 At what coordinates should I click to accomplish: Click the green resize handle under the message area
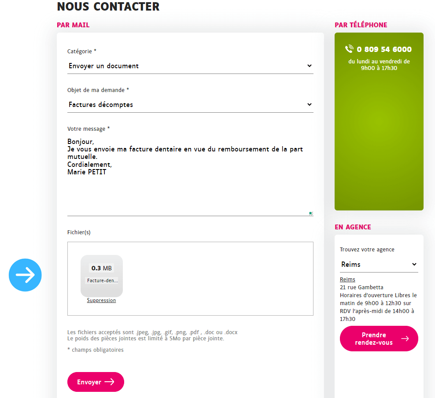311,213
